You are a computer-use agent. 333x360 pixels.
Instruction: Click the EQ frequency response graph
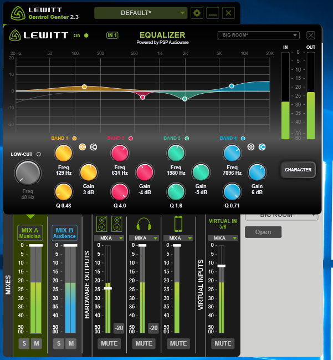(142, 95)
